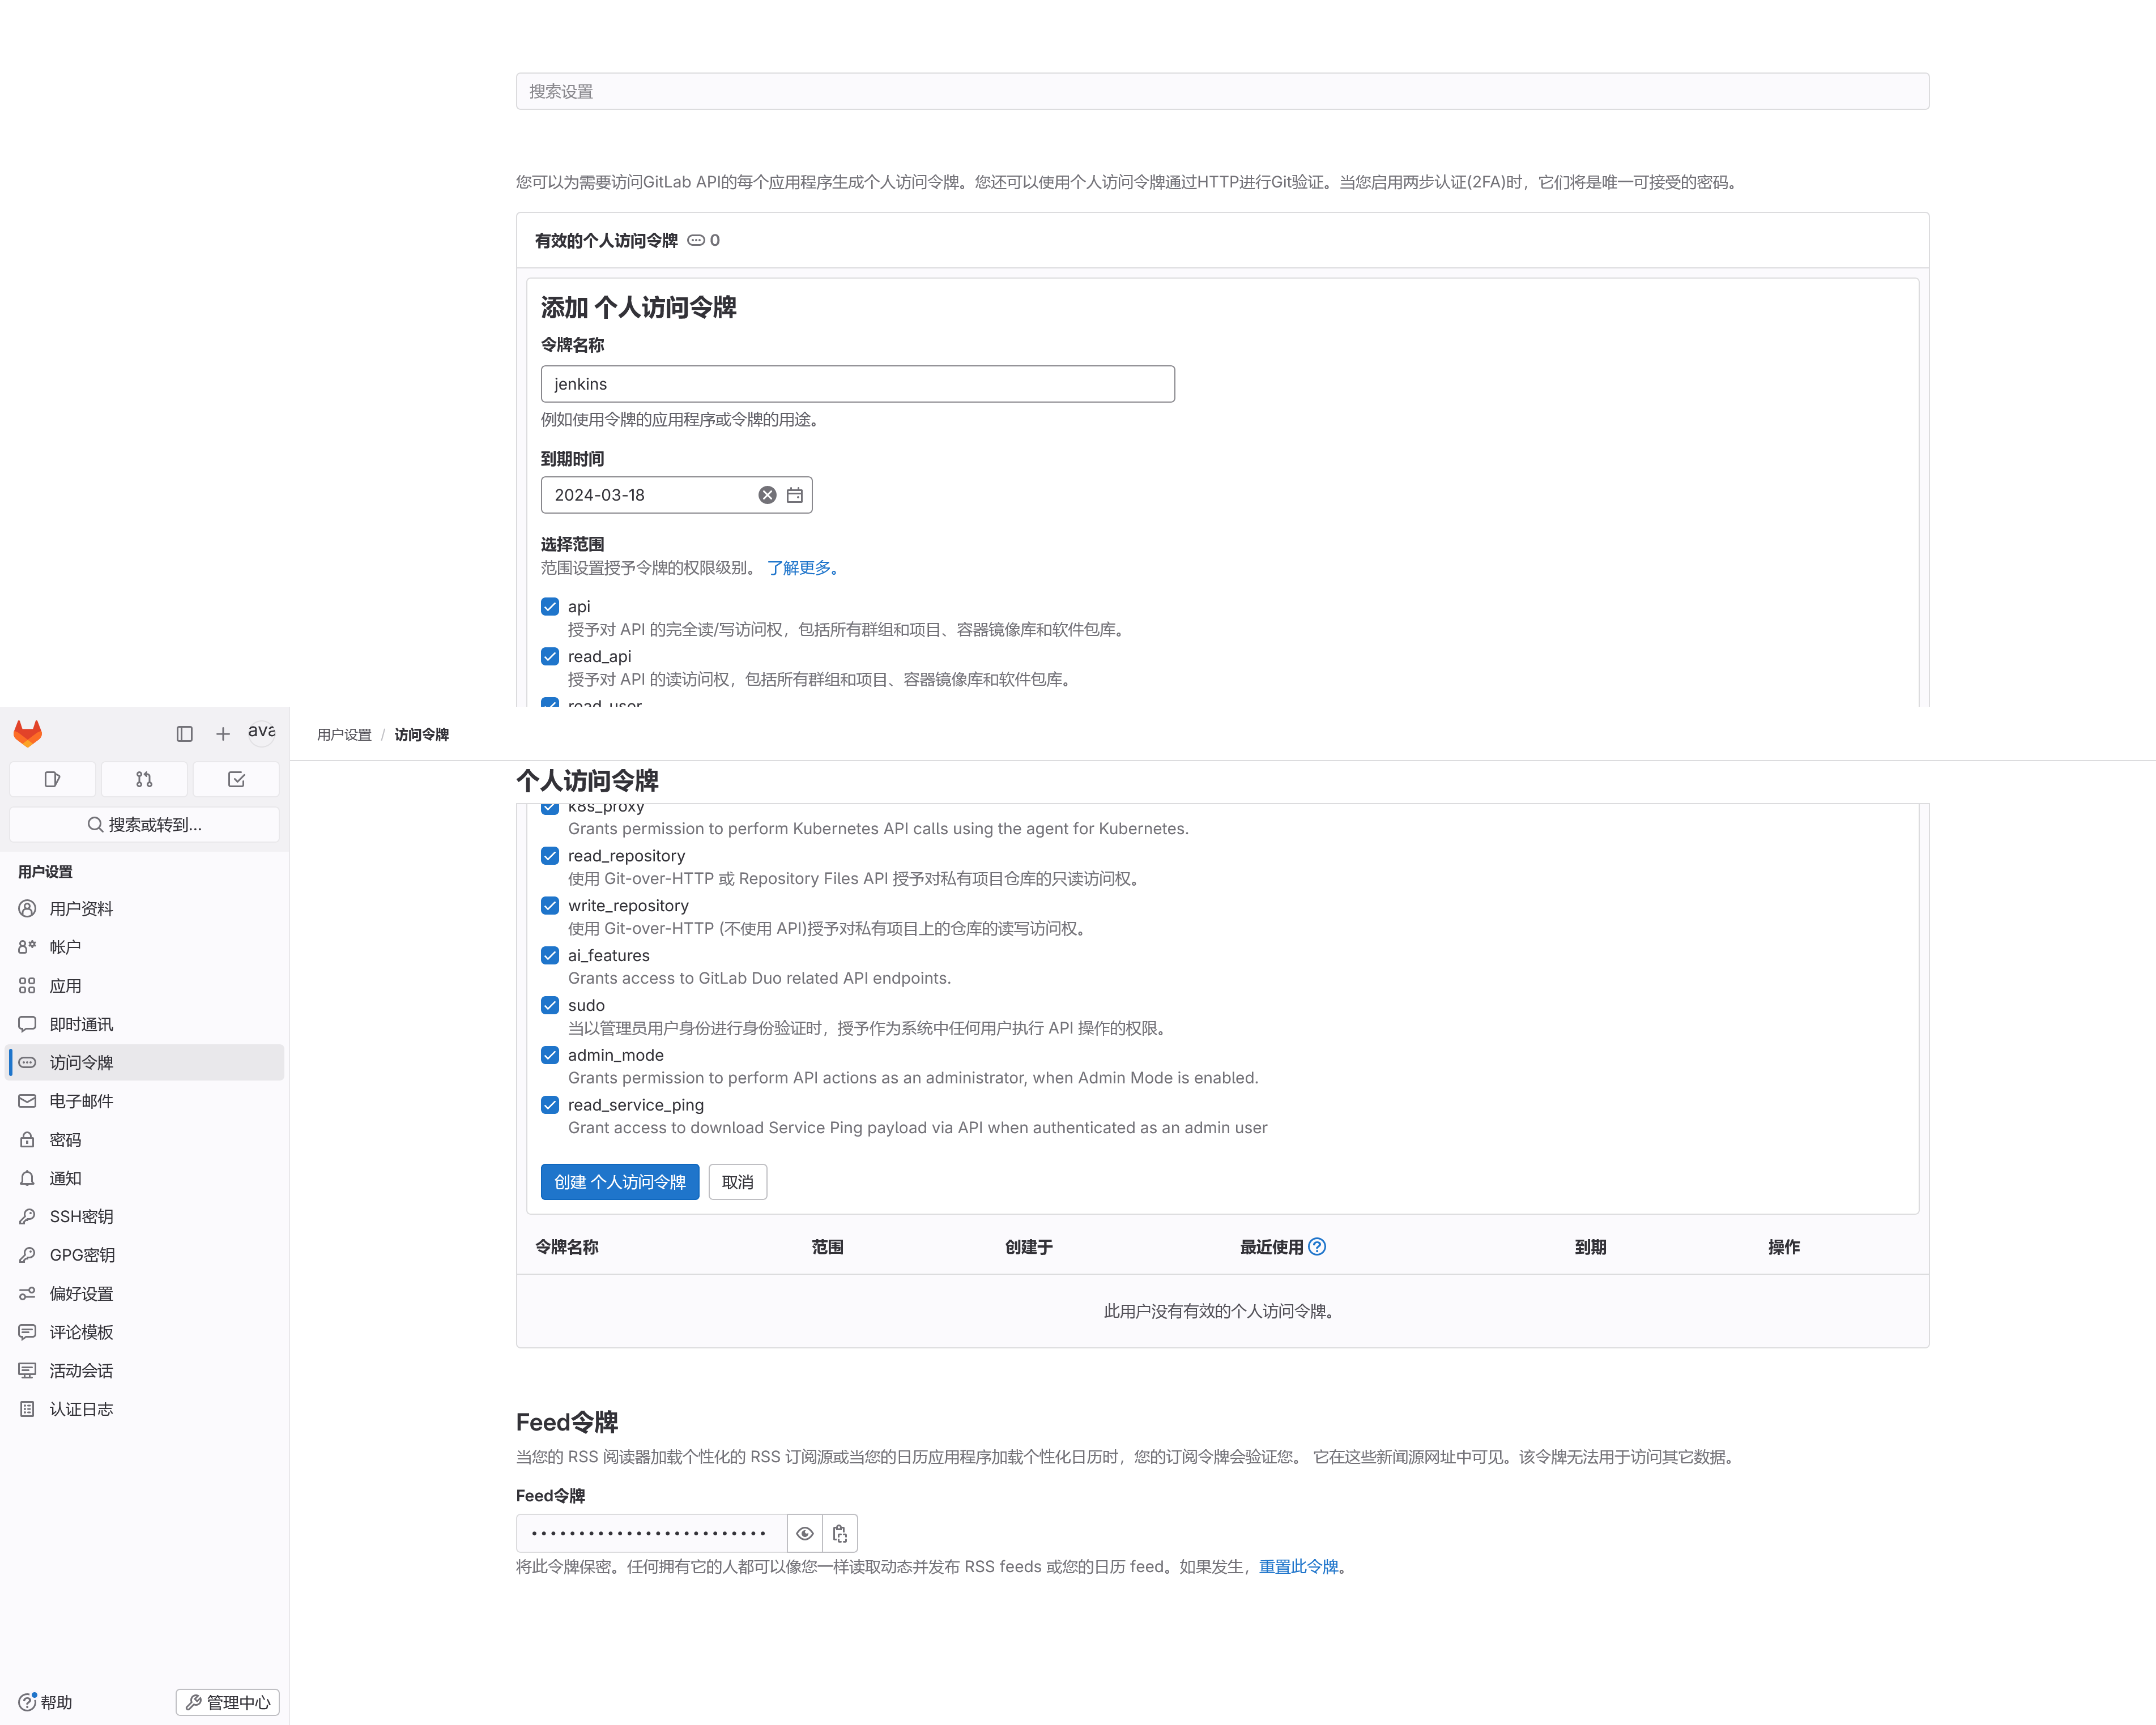Click the GitLab fox logo
Image resolution: width=2156 pixels, height=1725 pixels.
[28, 733]
